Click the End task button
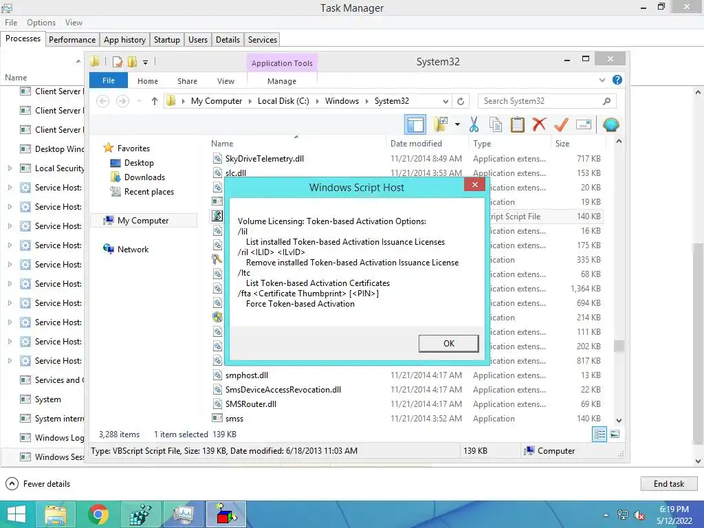The image size is (704, 528). [x=668, y=483]
